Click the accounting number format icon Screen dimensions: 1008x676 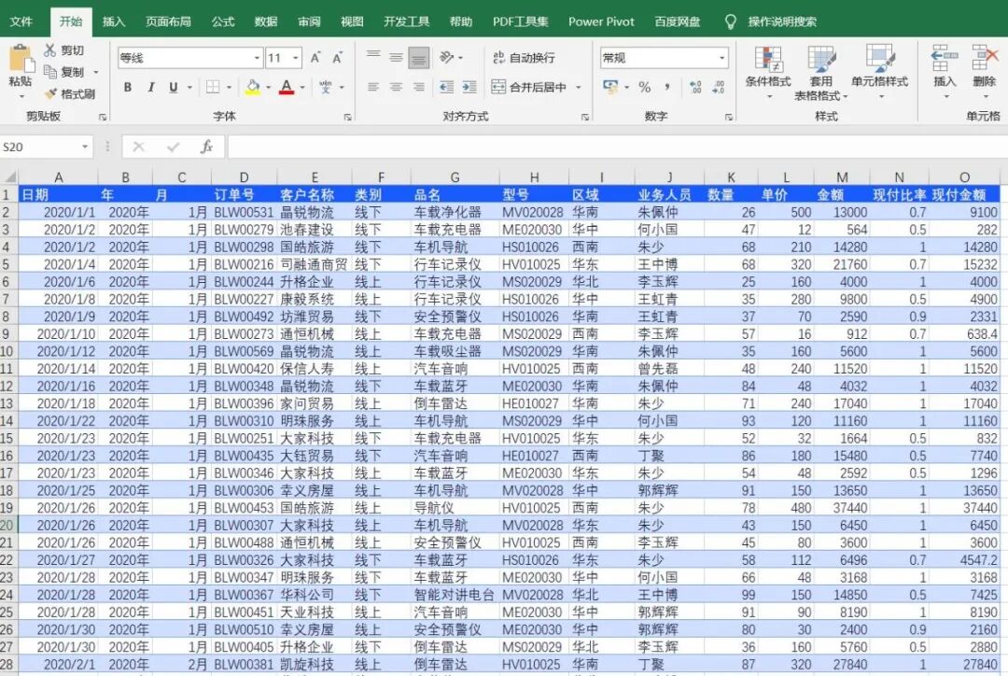click(610, 86)
